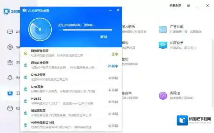214x133 pixels.
Task: Click the status icon beside DNS服务
Action: tap(25, 89)
